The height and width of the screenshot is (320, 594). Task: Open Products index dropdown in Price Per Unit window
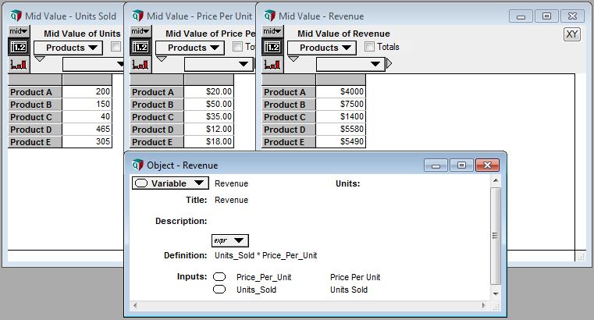(190, 48)
